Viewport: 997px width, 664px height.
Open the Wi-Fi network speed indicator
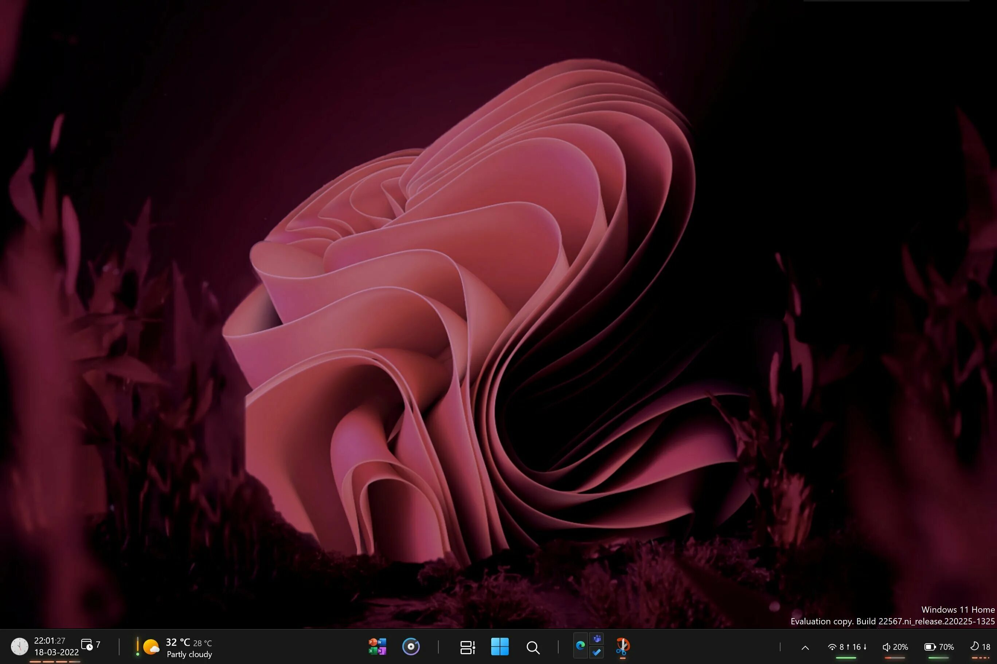tap(847, 647)
